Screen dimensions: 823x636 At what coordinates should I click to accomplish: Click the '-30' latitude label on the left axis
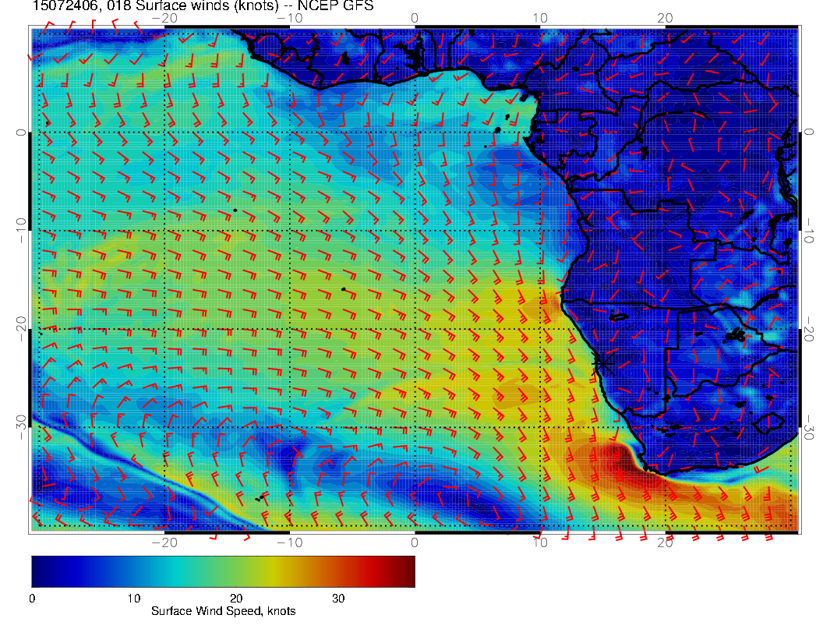click(21, 427)
